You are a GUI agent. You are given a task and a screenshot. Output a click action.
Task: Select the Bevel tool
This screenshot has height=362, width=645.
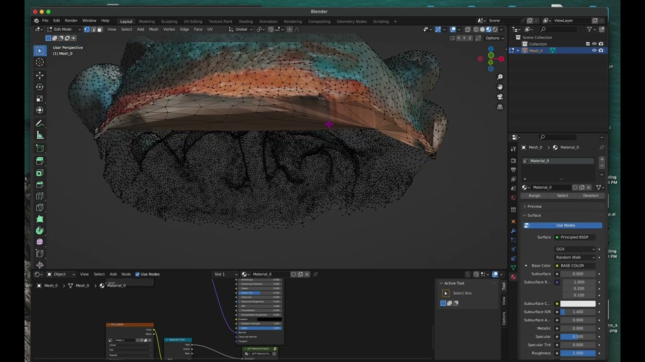pyautogui.click(x=40, y=185)
